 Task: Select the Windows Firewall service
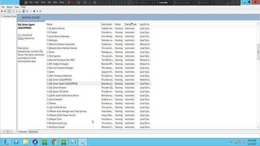(99, 127)
